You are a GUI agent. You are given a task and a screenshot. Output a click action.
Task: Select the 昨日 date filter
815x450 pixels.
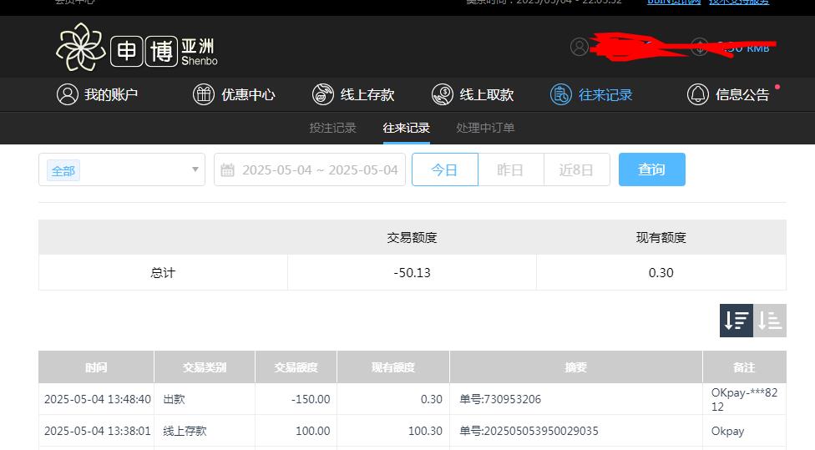click(510, 169)
